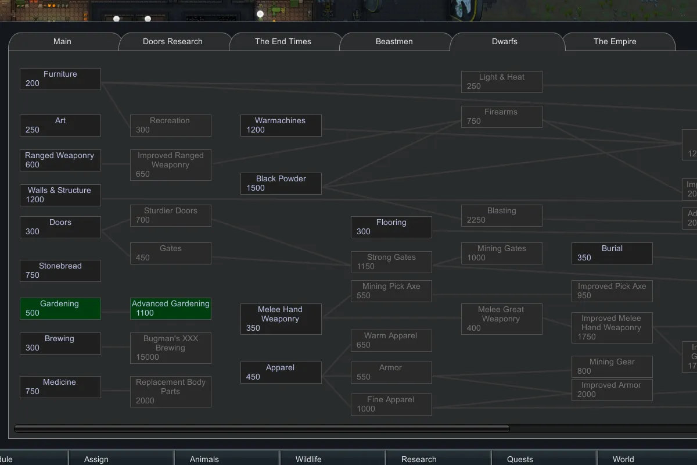Screen dimensions: 697x465
Task: Switch to the Dwarfs research tab
Action: (504, 42)
